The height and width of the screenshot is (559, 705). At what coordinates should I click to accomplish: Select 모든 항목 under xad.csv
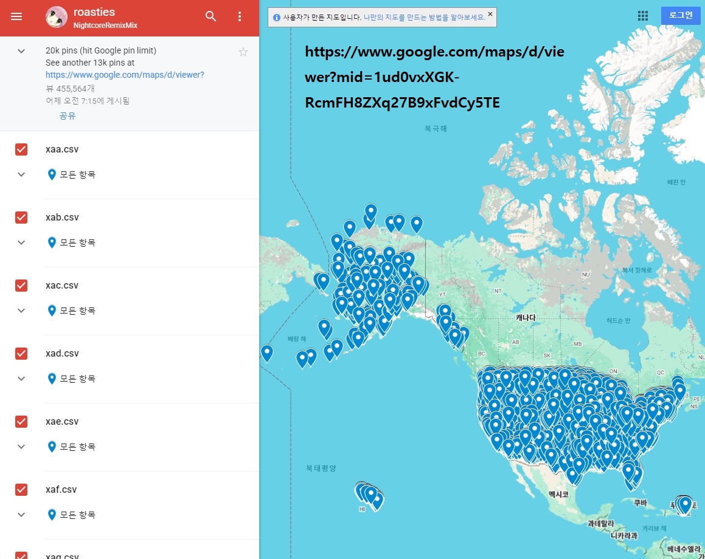tap(78, 379)
